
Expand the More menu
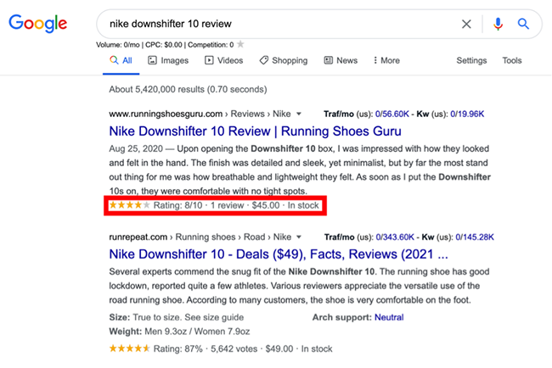386,60
